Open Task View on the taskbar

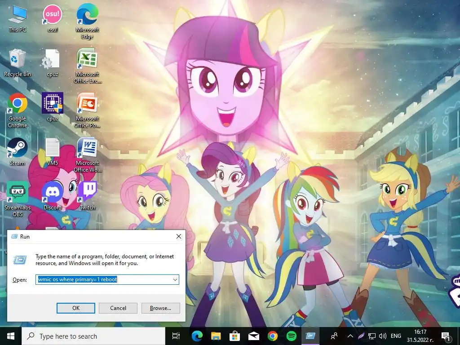(176, 336)
